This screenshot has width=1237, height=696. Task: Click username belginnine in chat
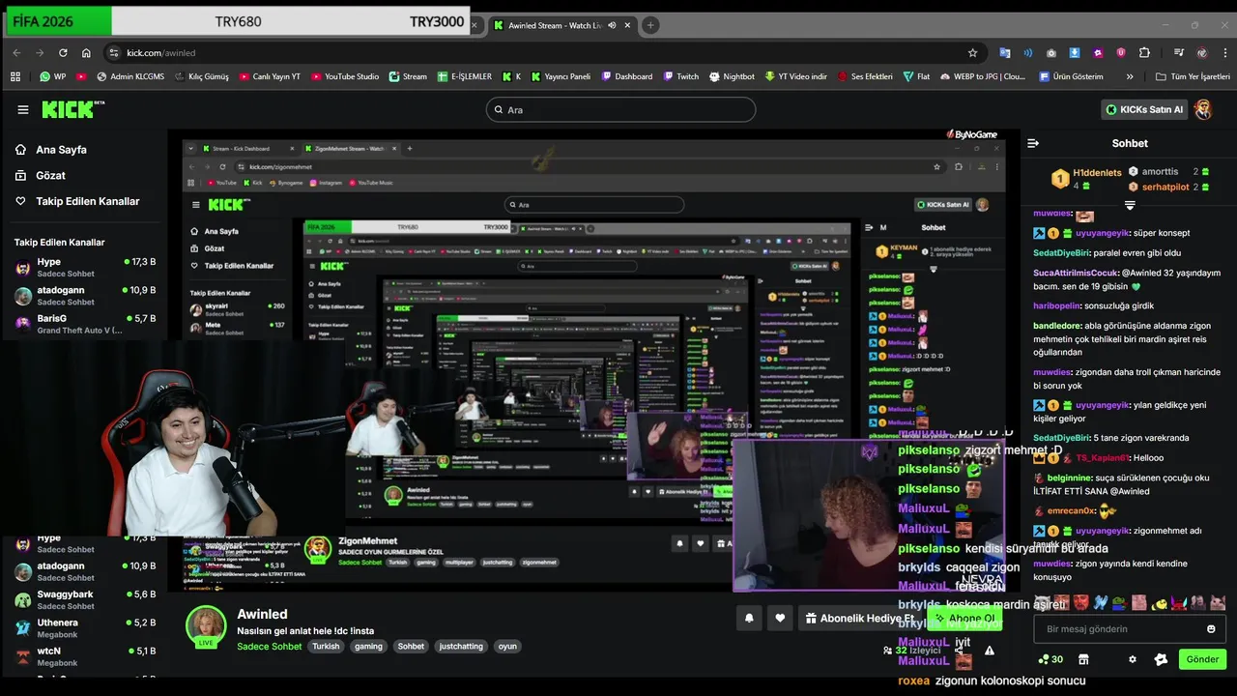pos(1069,478)
